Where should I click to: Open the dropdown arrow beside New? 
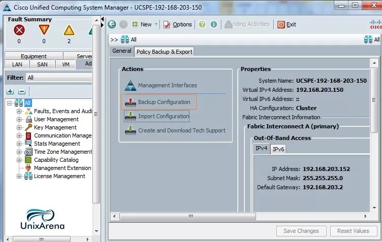pos(156,24)
